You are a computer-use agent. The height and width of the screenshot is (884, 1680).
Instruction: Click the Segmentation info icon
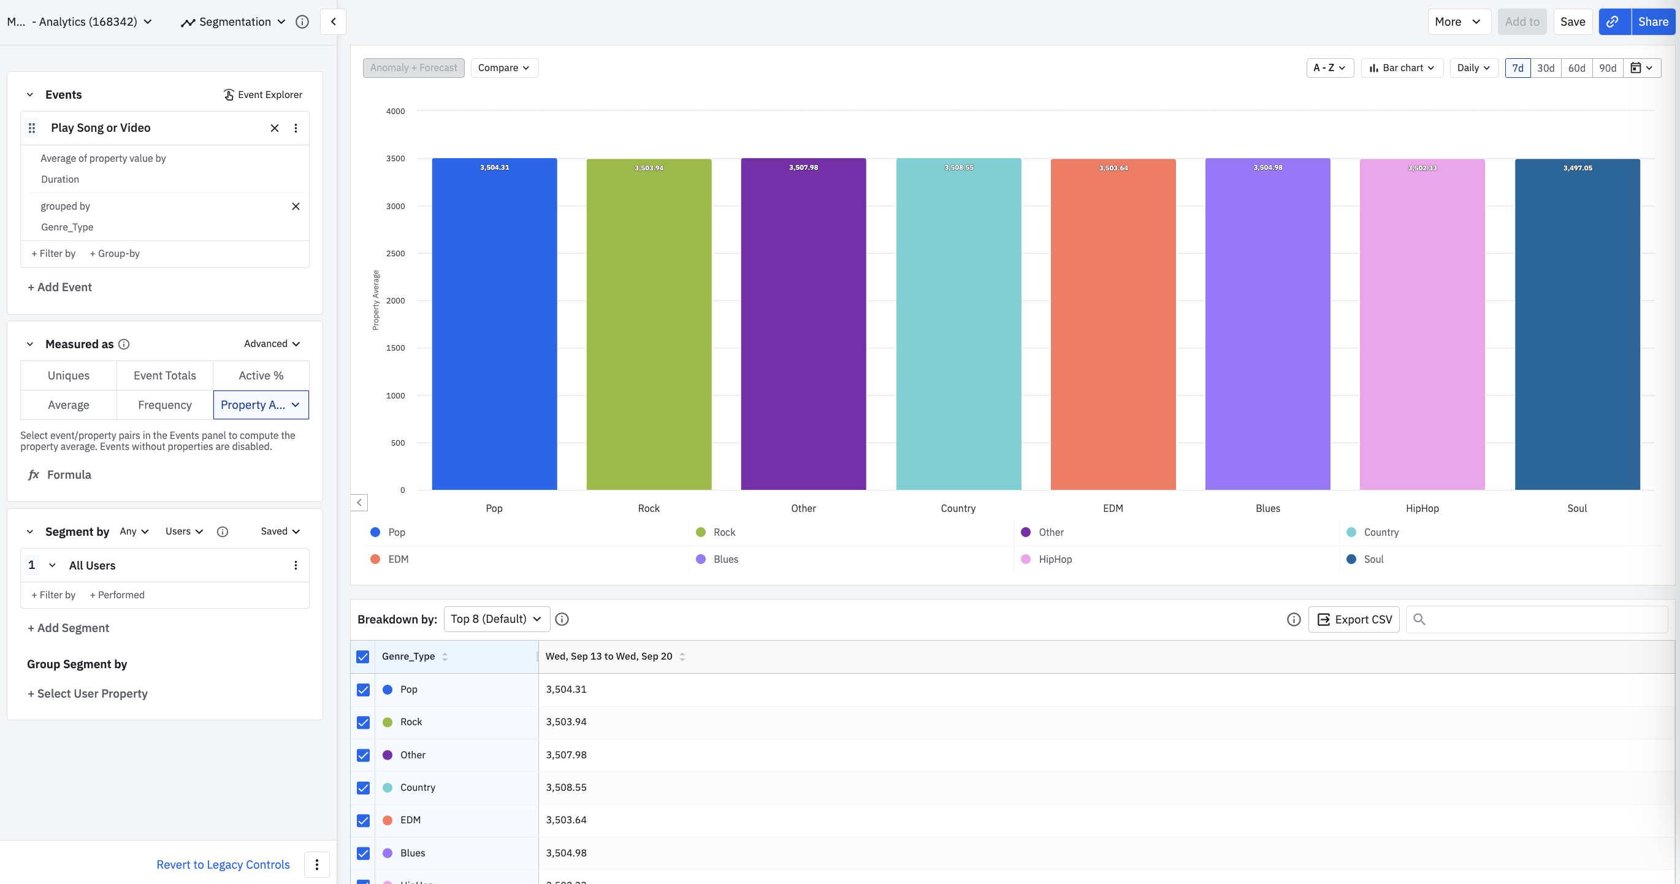(302, 21)
